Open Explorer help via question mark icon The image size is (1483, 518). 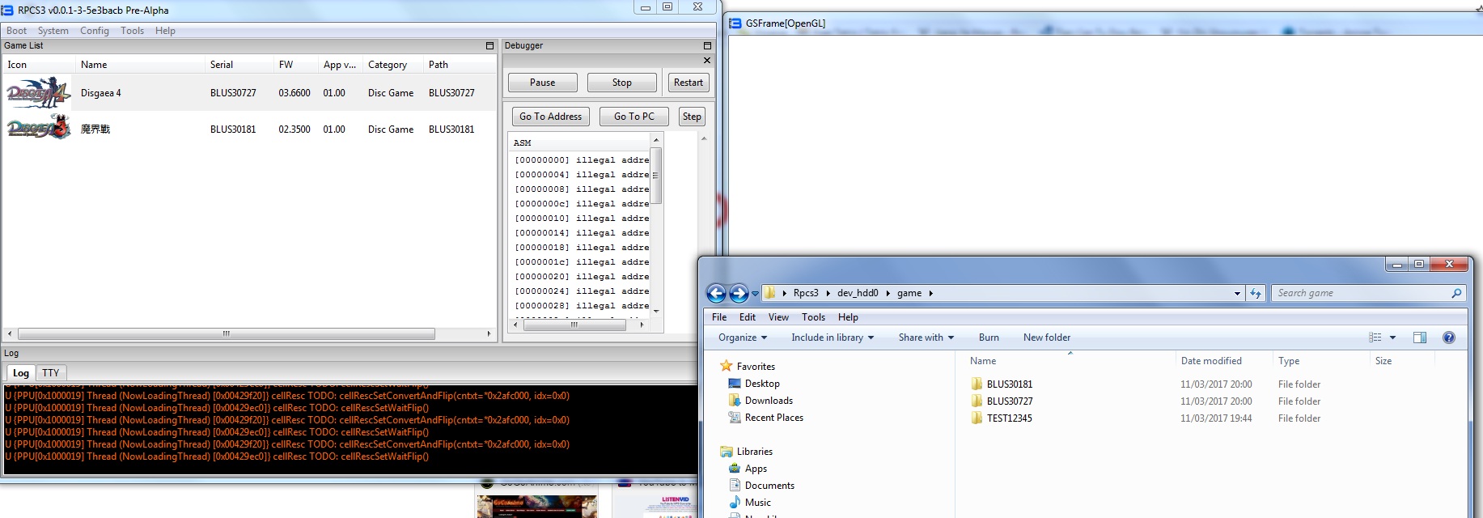point(1449,338)
